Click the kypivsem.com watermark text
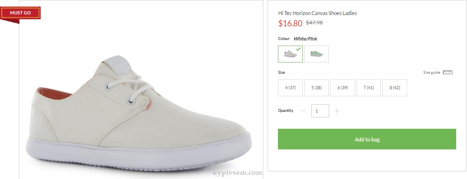Image resolution: width=467 pixels, height=179 pixels. tap(237, 172)
